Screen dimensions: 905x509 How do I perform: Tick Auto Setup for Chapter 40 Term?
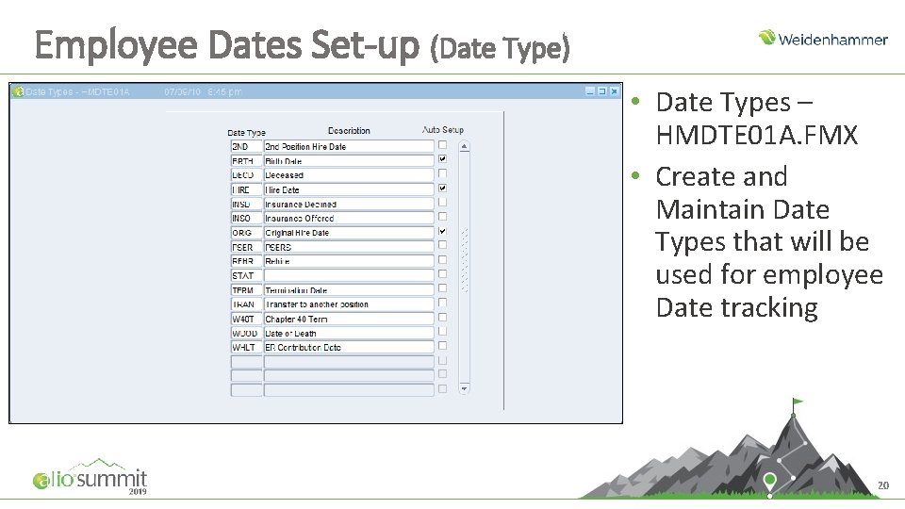click(442, 317)
